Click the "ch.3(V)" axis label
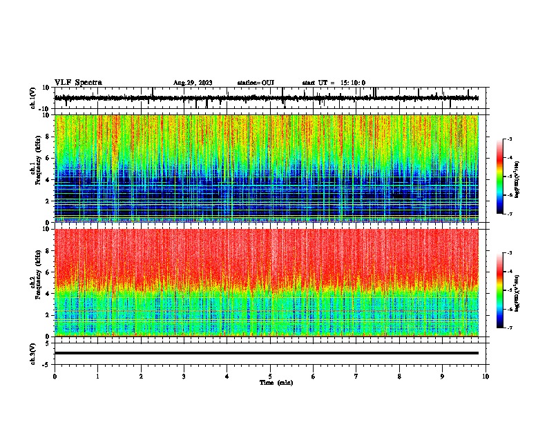 click(x=33, y=354)
